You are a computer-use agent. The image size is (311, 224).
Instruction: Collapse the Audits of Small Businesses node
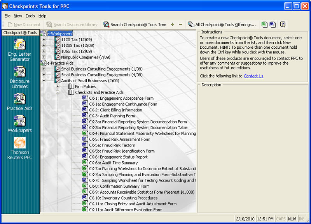tap(44, 81)
